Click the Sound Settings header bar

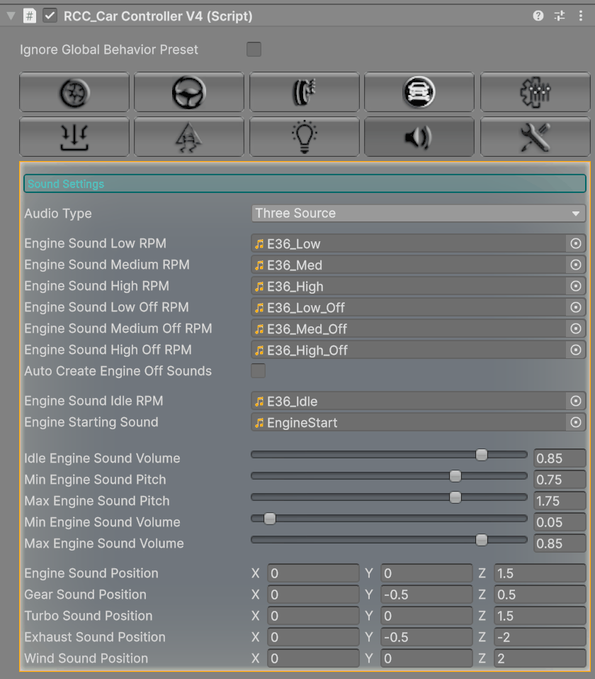tap(305, 184)
